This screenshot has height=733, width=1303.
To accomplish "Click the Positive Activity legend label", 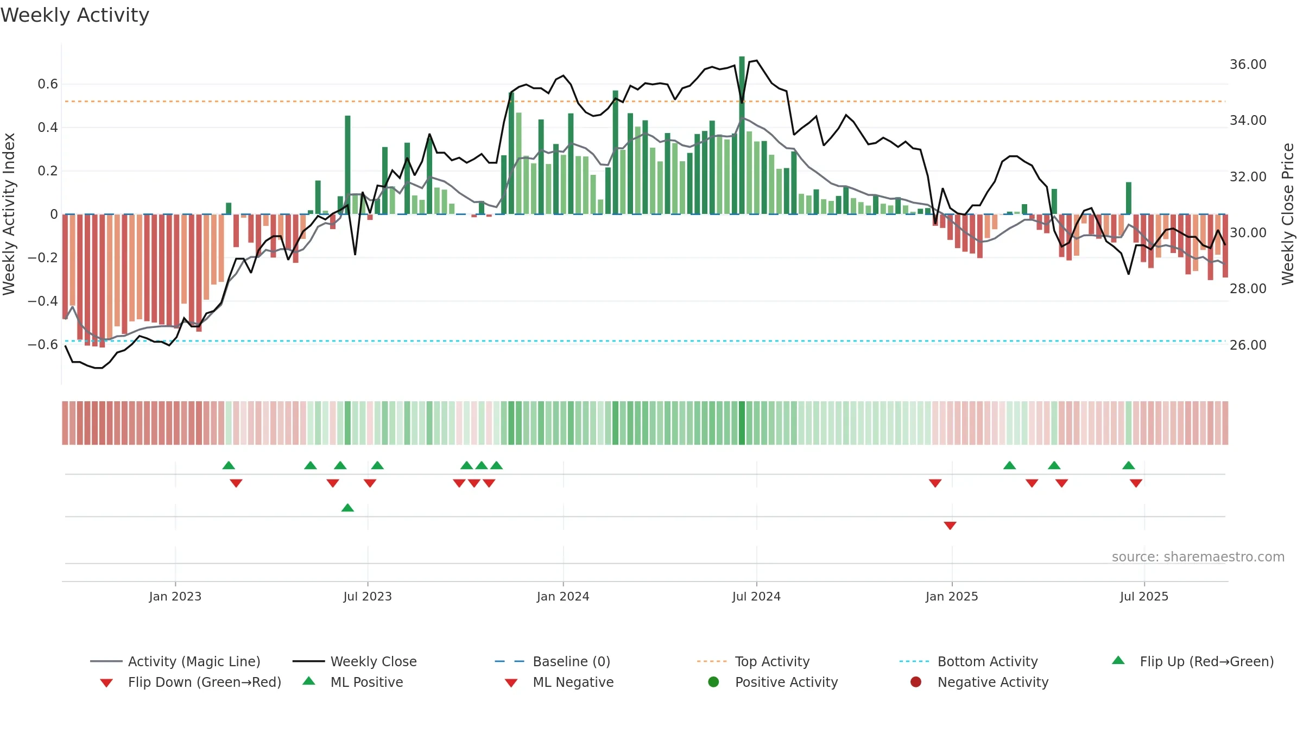I will tap(787, 682).
